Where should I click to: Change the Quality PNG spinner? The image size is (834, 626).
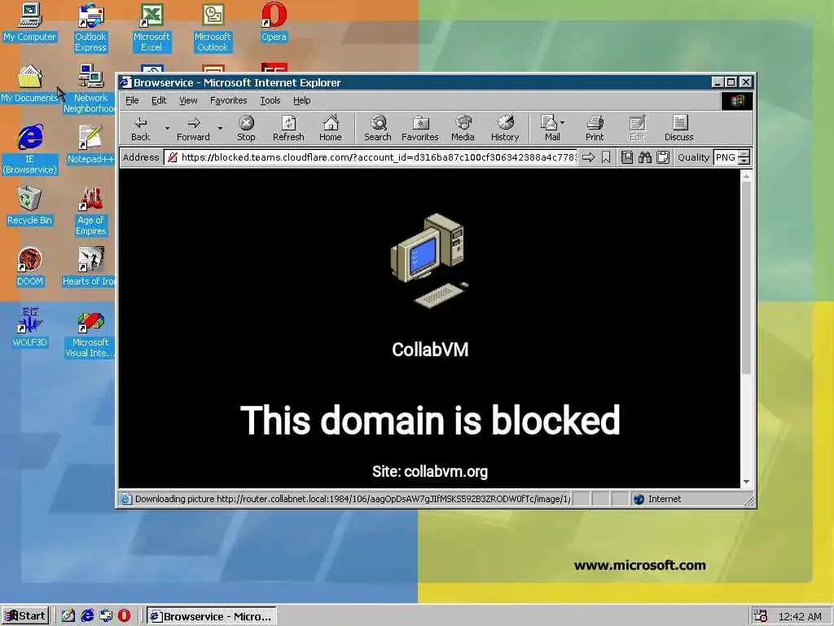point(744,157)
